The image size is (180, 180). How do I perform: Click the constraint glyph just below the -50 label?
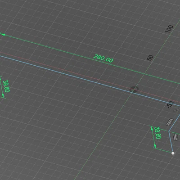(170, 122)
